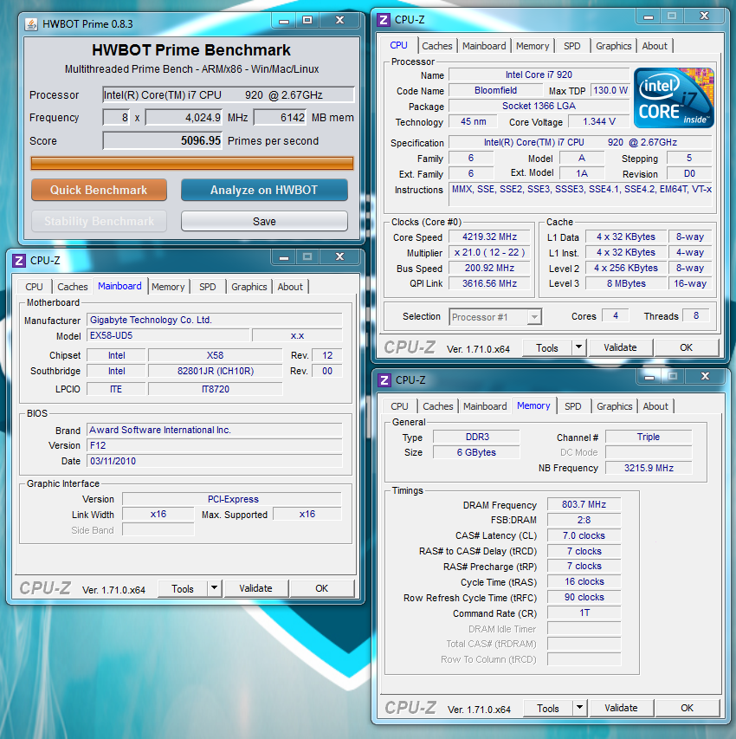Image resolution: width=736 pixels, height=739 pixels.
Task: Open Mainboard tab in CPU-Z processor window
Action: 484,46
